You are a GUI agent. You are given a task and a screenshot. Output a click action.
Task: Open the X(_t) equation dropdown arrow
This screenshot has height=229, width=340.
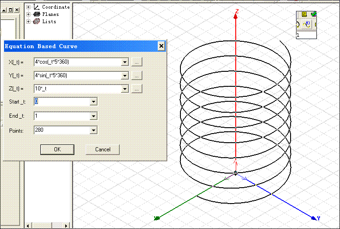click(125, 62)
